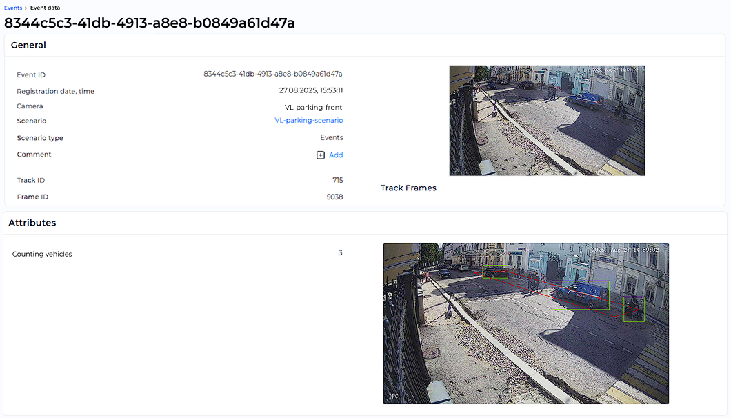Select the Event ID value text
This screenshot has width=731, height=418.
point(272,74)
